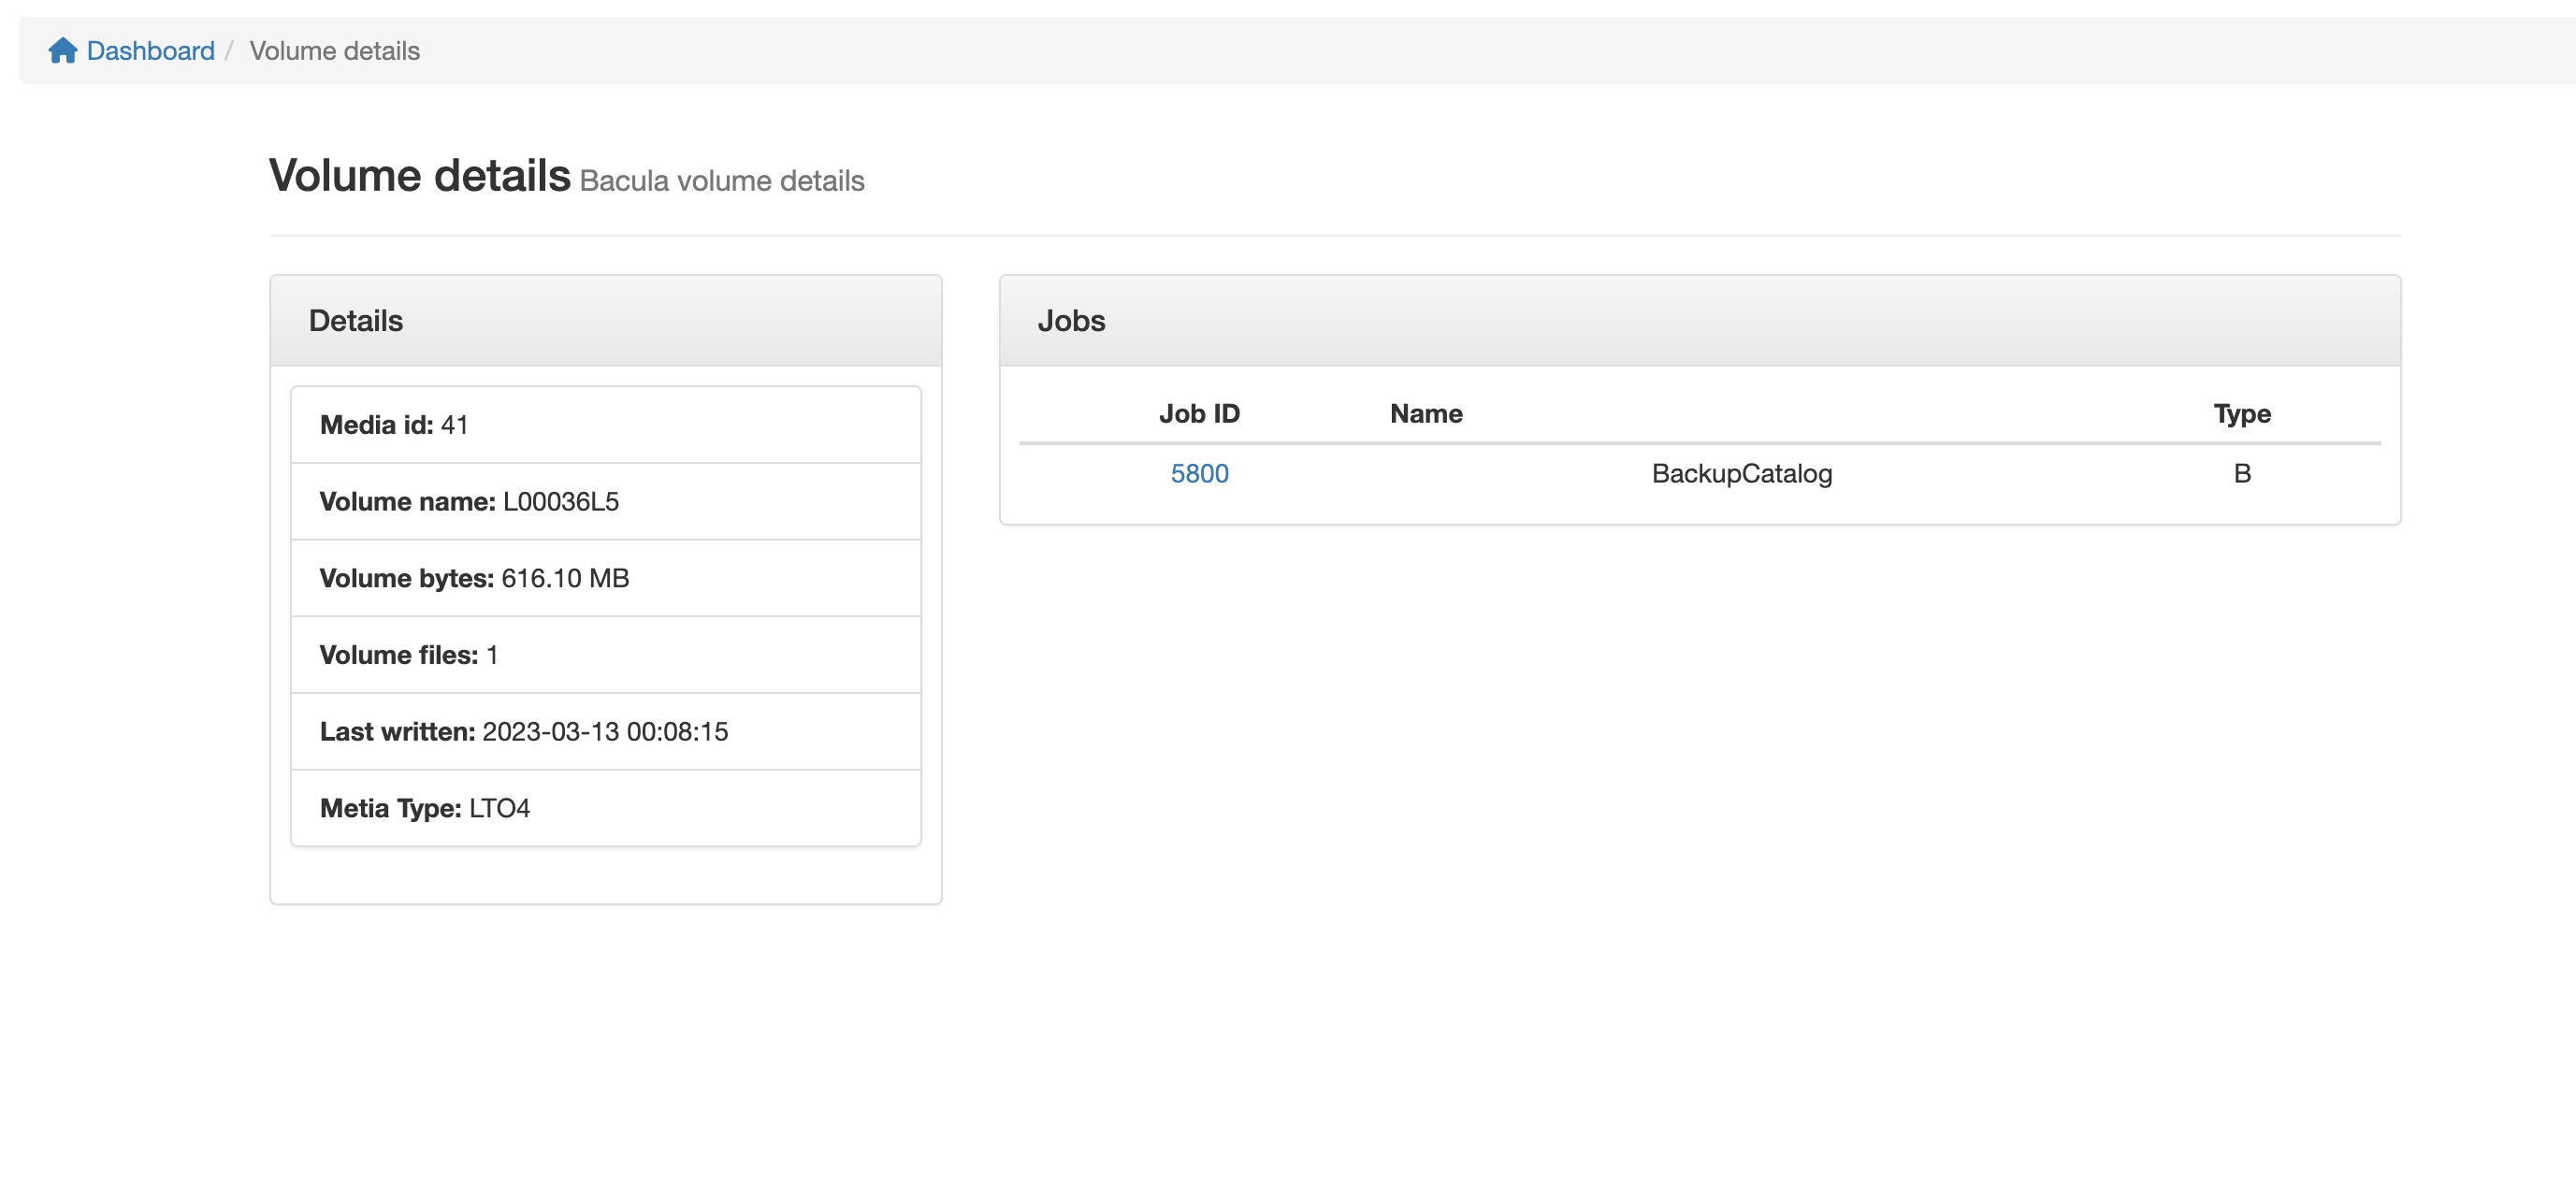This screenshot has height=1197, width=2576.
Task: Open the Dashboard breadcrumb link
Action: tap(150, 51)
